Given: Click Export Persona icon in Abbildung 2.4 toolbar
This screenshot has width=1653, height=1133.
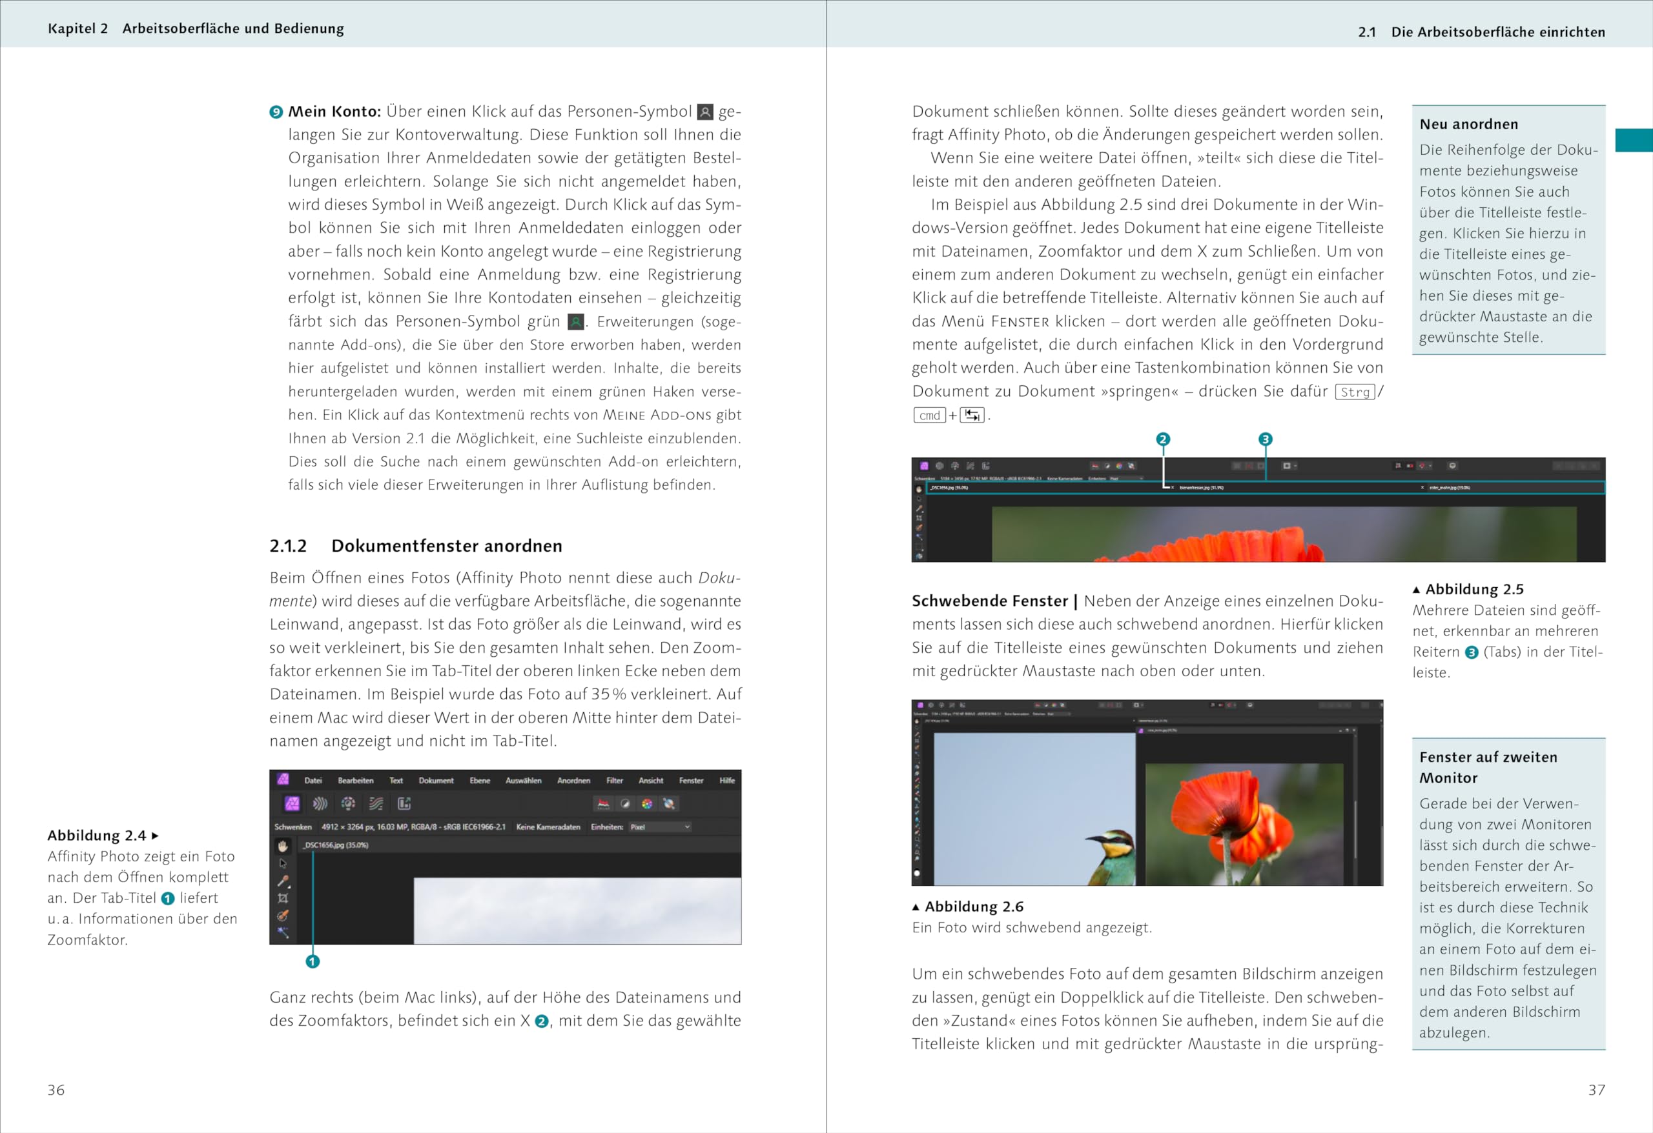Looking at the screenshot, I should tap(404, 804).
